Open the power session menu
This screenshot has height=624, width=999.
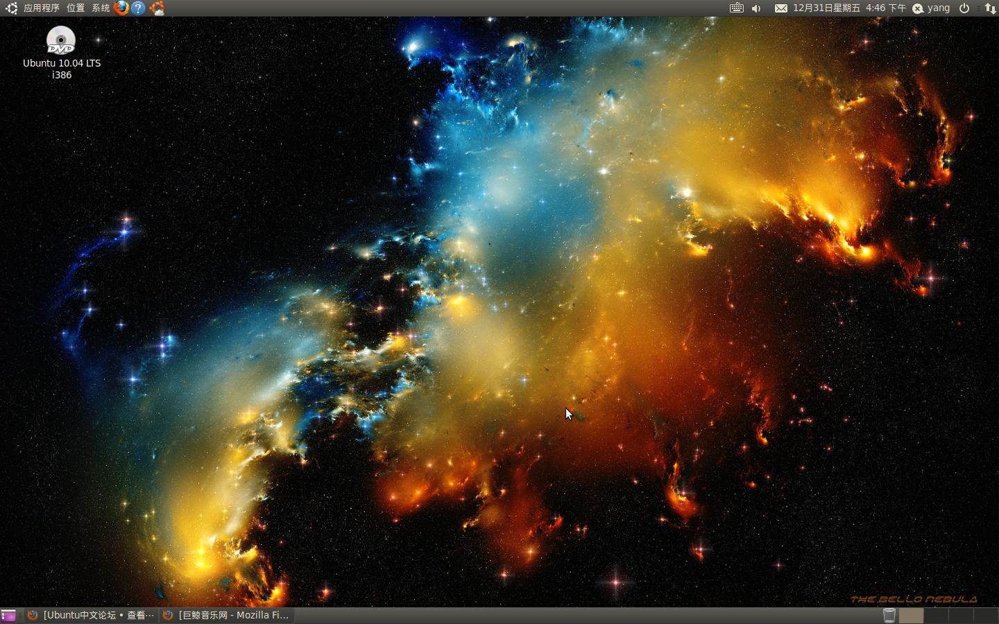click(x=964, y=8)
